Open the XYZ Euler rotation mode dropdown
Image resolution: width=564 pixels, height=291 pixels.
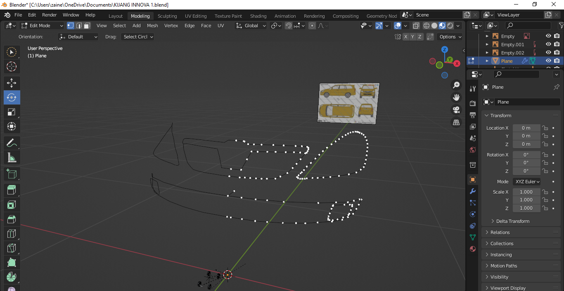tap(527, 182)
